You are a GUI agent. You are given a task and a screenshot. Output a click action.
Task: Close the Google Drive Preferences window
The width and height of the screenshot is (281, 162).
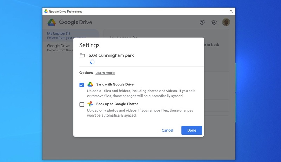[x=231, y=11]
